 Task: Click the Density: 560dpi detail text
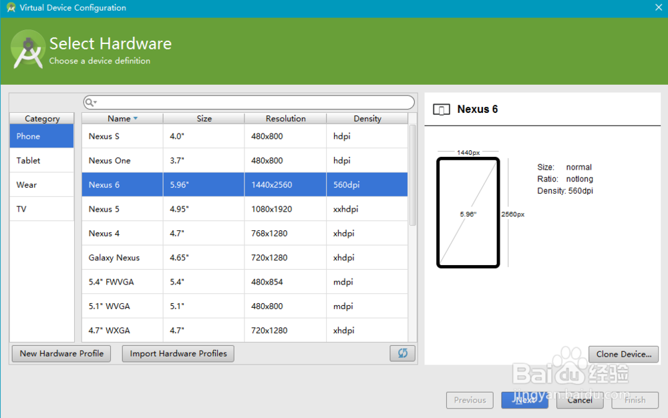565,191
